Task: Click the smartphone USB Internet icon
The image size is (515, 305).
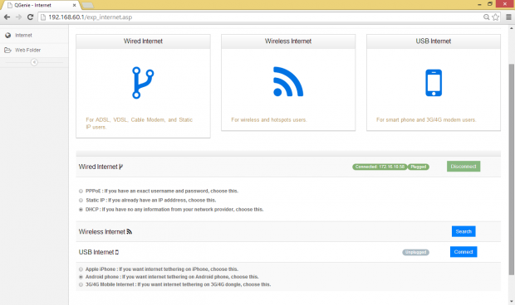Action: click(x=434, y=83)
